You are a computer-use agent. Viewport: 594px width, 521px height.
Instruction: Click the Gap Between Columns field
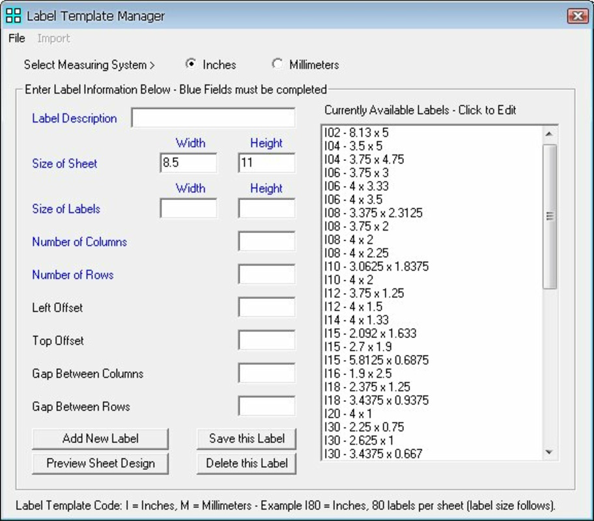(x=266, y=373)
